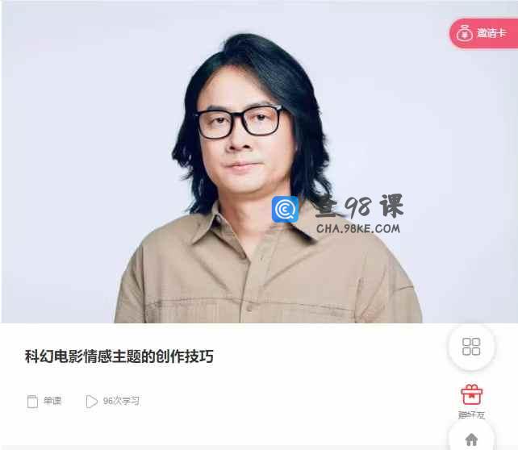Select the 96次学习 study count text
This screenshot has height=450, width=518.
[x=121, y=401]
